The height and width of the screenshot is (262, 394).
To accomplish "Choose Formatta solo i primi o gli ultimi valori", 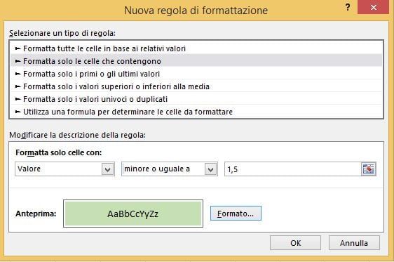I will (x=196, y=74).
